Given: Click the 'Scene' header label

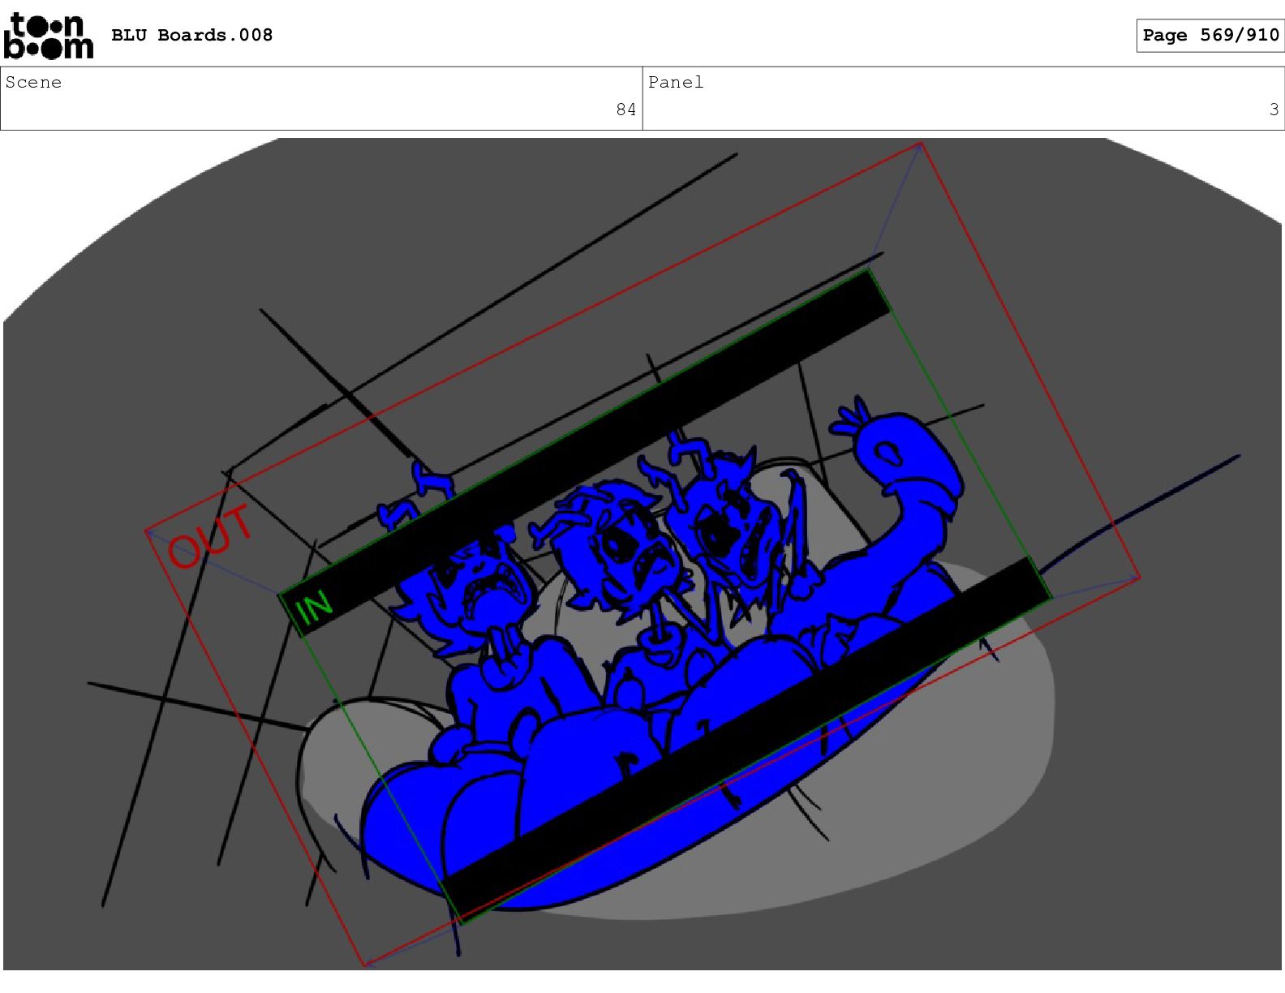Looking at the screenshot, I should coord(33,82).
